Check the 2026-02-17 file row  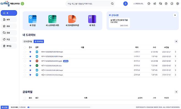pyautogui.click(x=25, y=75)
